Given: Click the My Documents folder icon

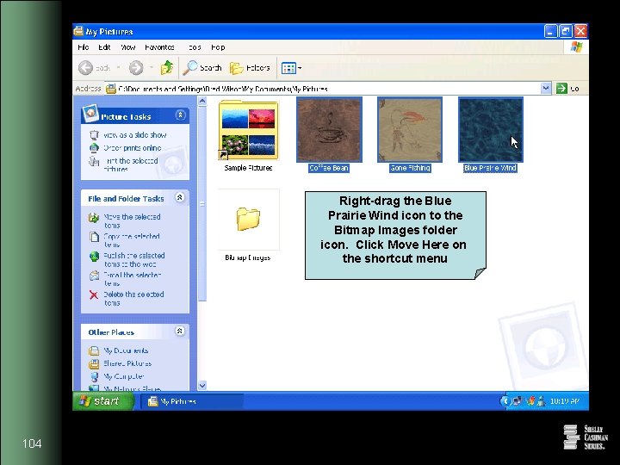Looking at the screenshot, I should point(94,350).
